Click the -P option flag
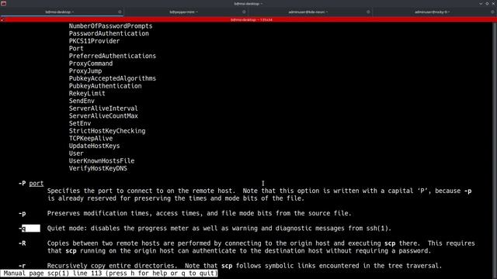The width and height of the screenshot is (497, 279). pos(22,184)
